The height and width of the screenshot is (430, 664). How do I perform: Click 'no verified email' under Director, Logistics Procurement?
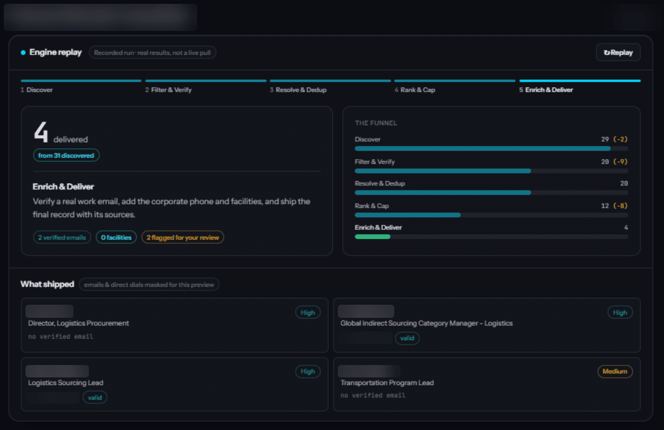point(61,336)
